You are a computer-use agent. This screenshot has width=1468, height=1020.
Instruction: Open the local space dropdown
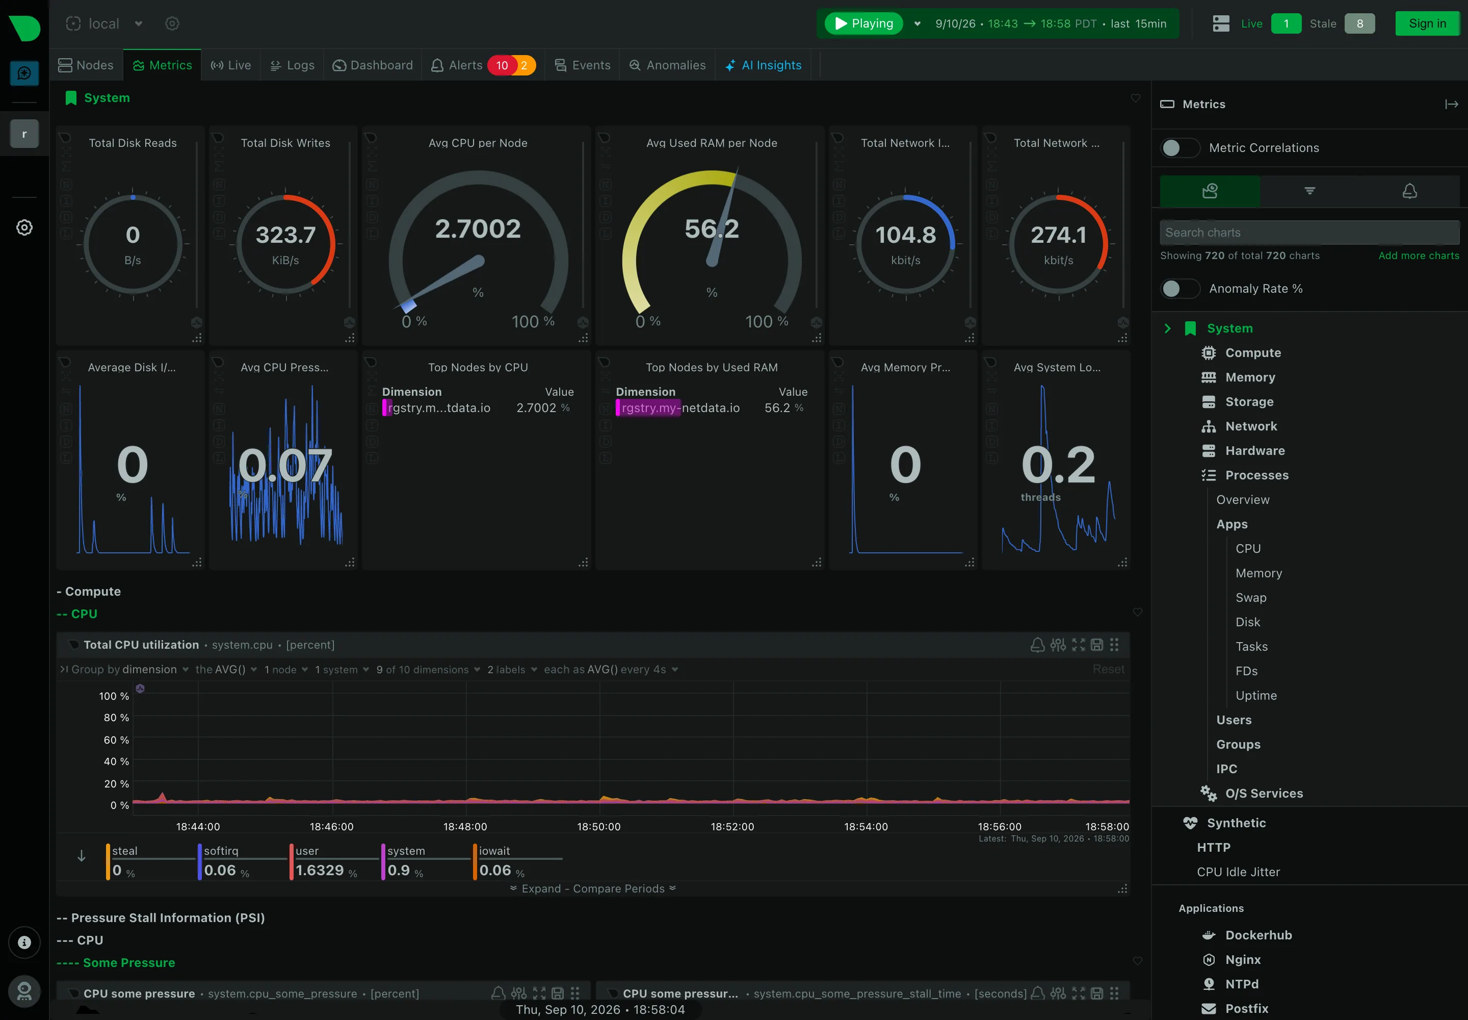pos(139,23)
